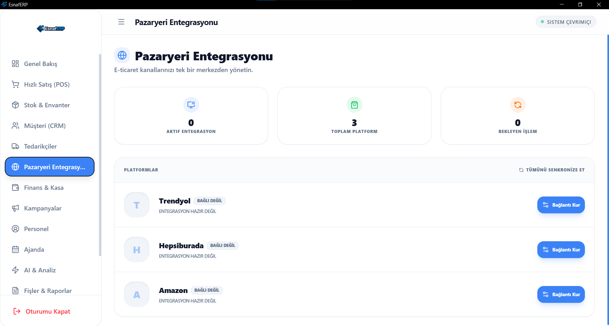Image resolution: width=609 pixels, height=326 pixels.
Task: Click the Trendyol platform name
Action: (174, 201)
